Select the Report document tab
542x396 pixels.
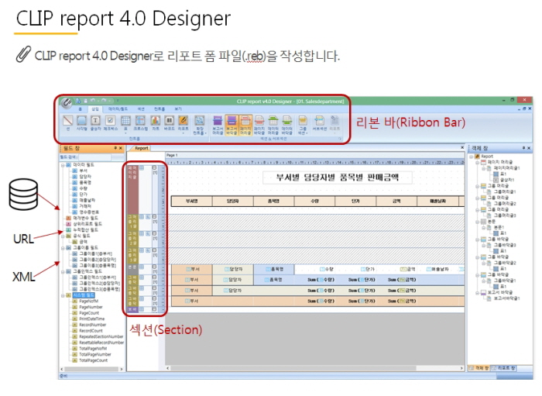pos(141,148)
